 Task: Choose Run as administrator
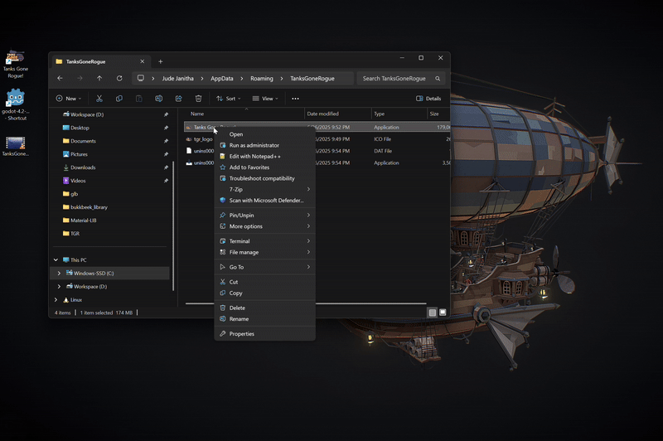(264, 145)
